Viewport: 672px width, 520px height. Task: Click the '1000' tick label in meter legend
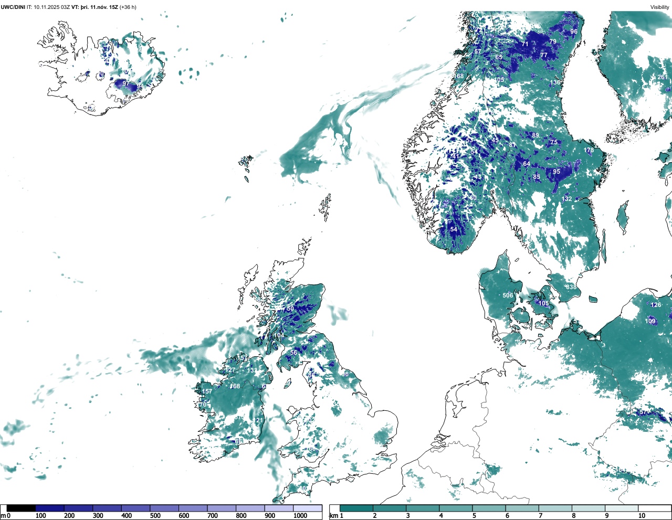[300, 516]
